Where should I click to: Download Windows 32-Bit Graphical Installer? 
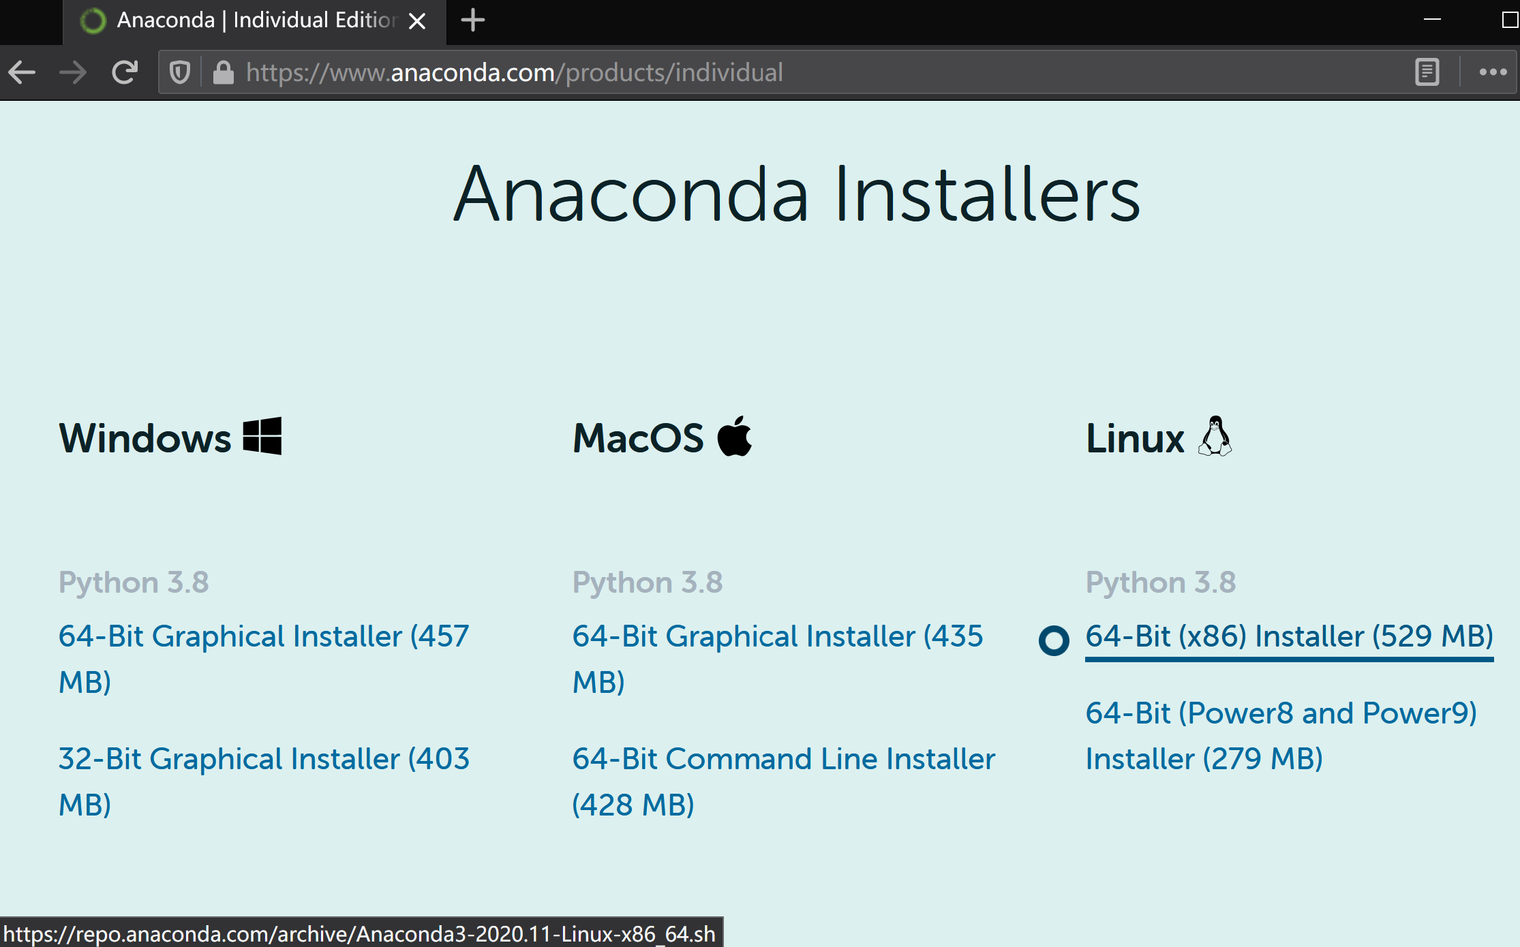click(x=264, y=760)
